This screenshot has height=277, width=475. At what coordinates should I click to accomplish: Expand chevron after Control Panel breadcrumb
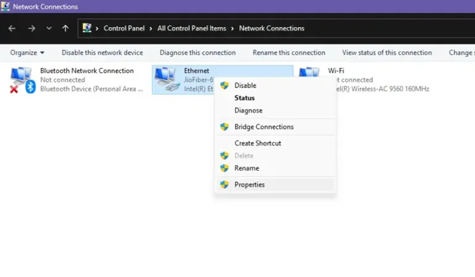(151, 28)
